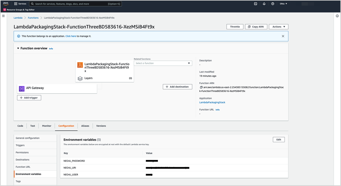Click the Copy ARN button
The image size is (341, 186).
[x=256, y=27]
